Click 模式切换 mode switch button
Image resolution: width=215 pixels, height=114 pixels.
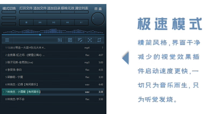(9, 9)
